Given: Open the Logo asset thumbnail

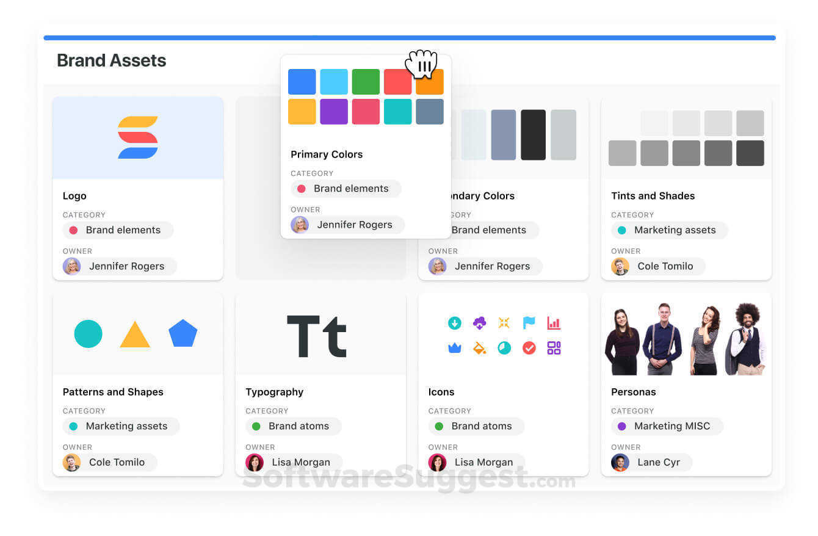Looking at the screenshot, I should pyautogui.click(x=137, y=136).
